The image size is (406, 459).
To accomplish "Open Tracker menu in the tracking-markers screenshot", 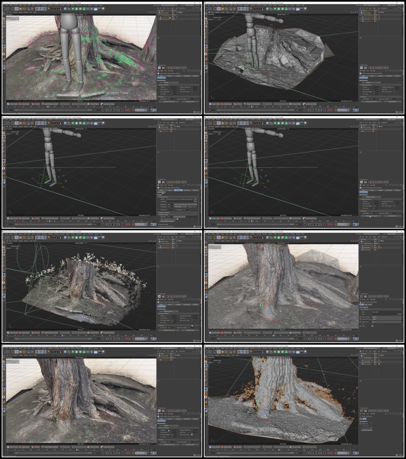I will [67, 5].
